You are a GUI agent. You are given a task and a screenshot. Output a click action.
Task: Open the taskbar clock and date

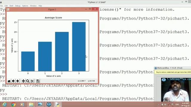185,104
